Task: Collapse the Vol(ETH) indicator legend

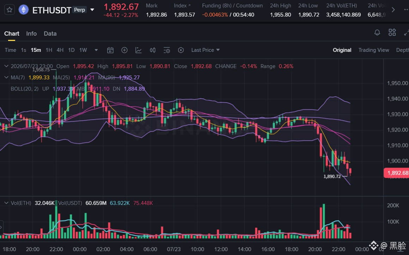Action: (6, 203)
